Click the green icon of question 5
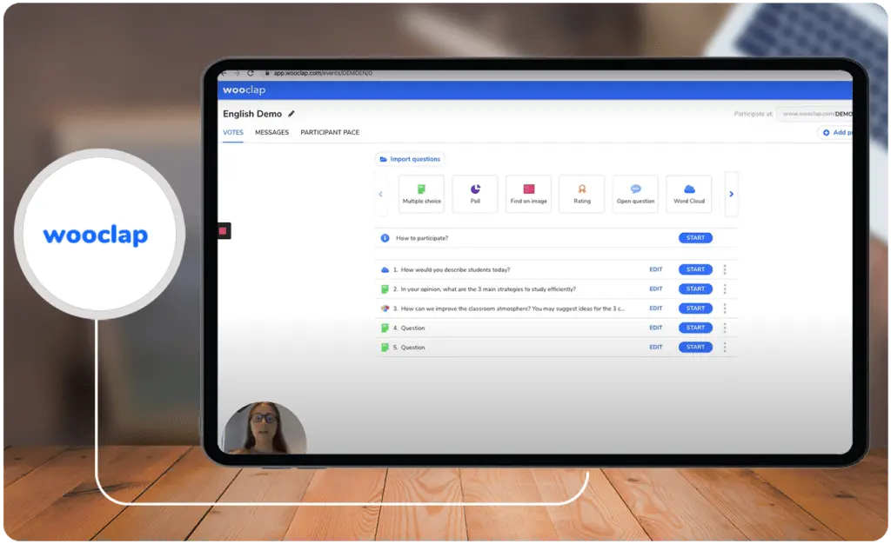This screenshot has height=544, width=891. [x=385, y=347]
